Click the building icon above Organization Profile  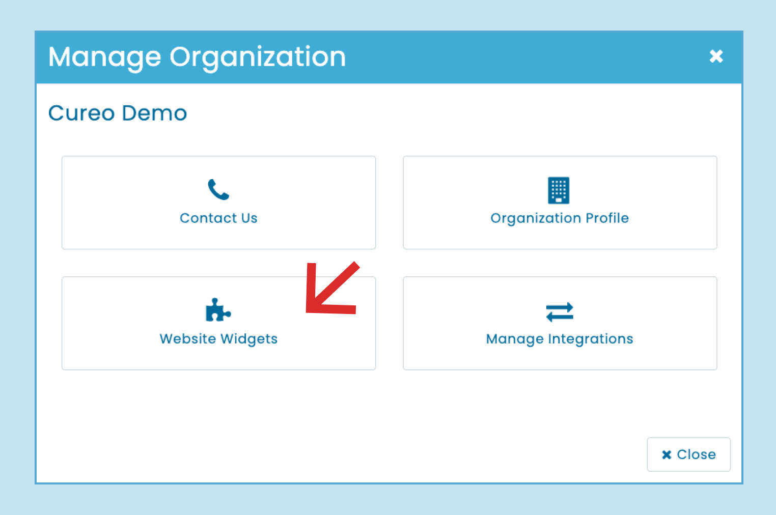tap(559, 190)
